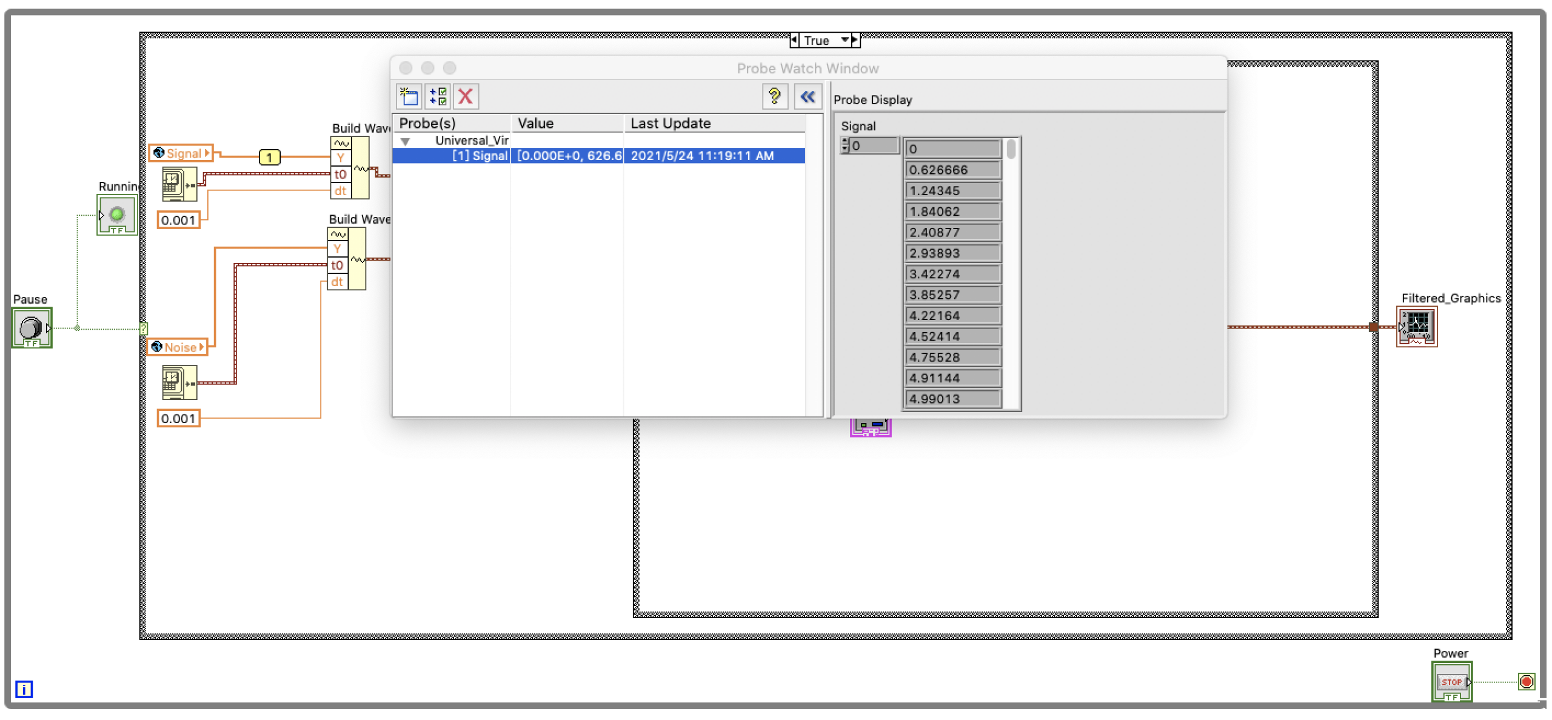
Task: Click the new probe watch window icon
Action: (409, 96)
